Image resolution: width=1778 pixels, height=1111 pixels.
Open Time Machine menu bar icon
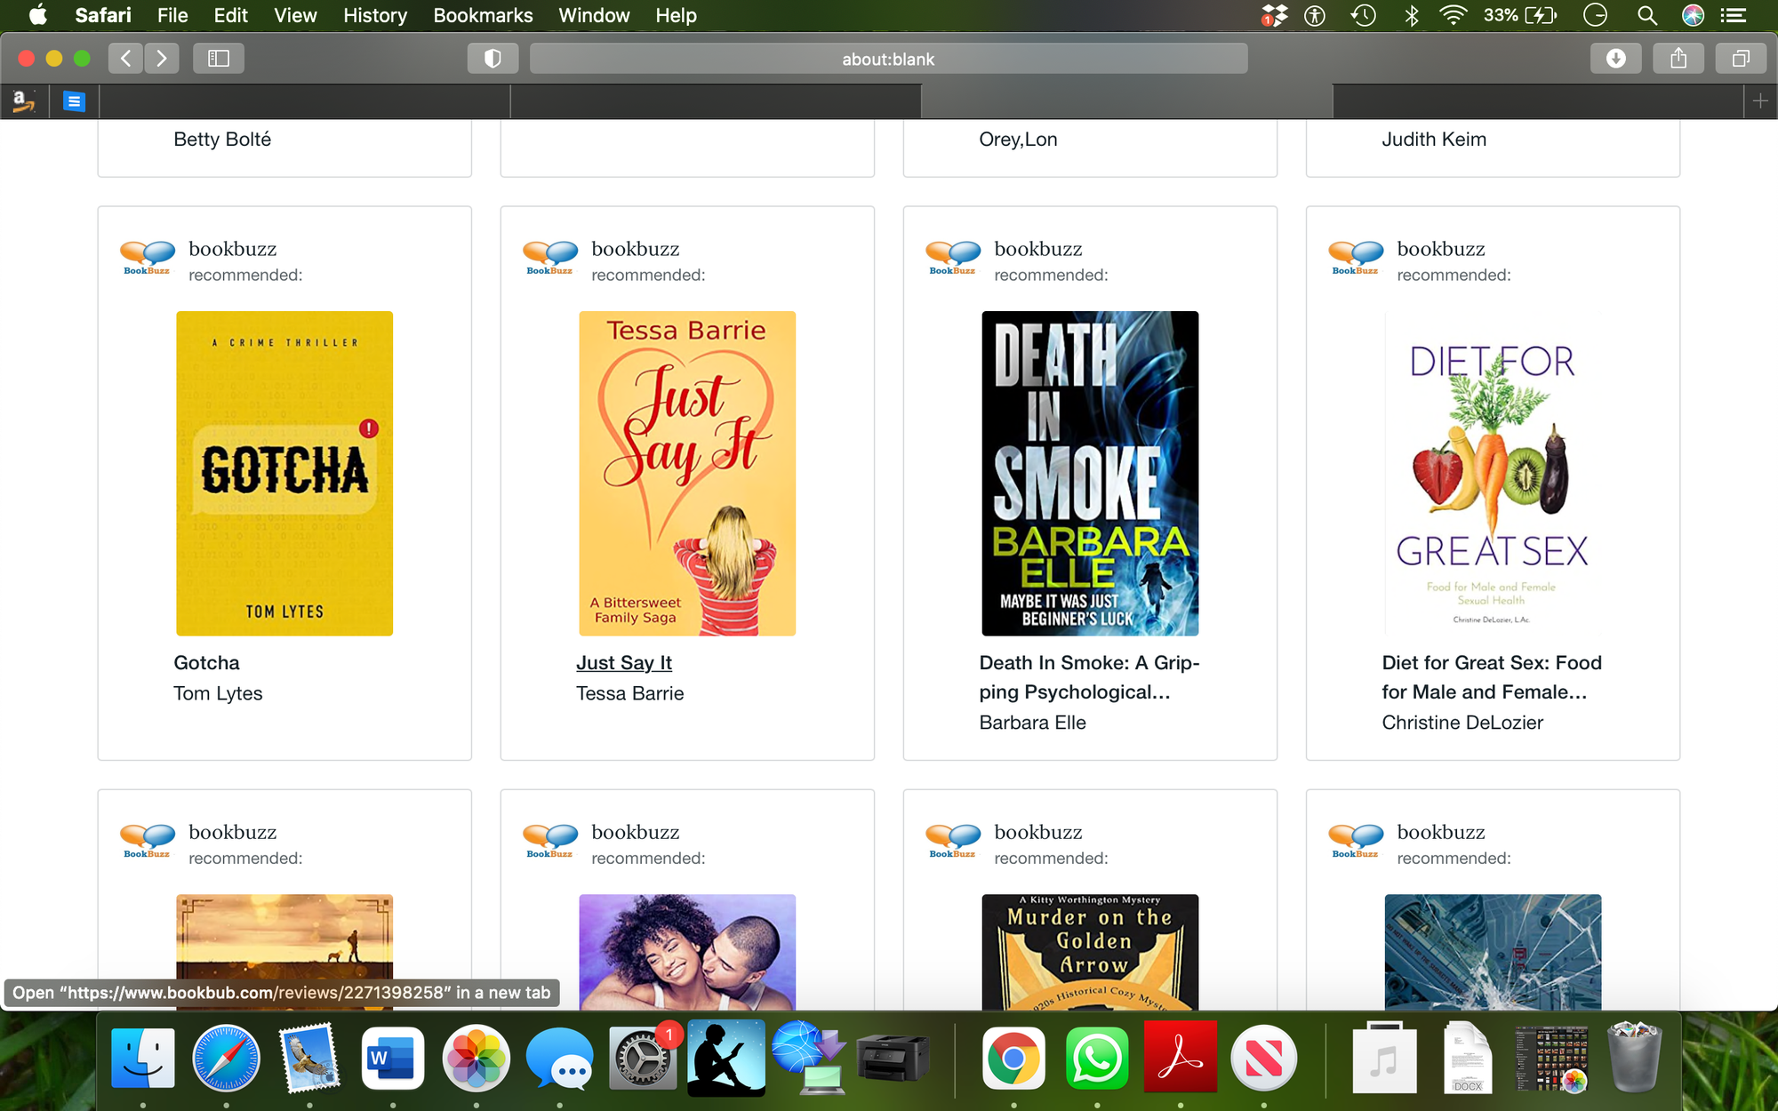coord(1363,15)
